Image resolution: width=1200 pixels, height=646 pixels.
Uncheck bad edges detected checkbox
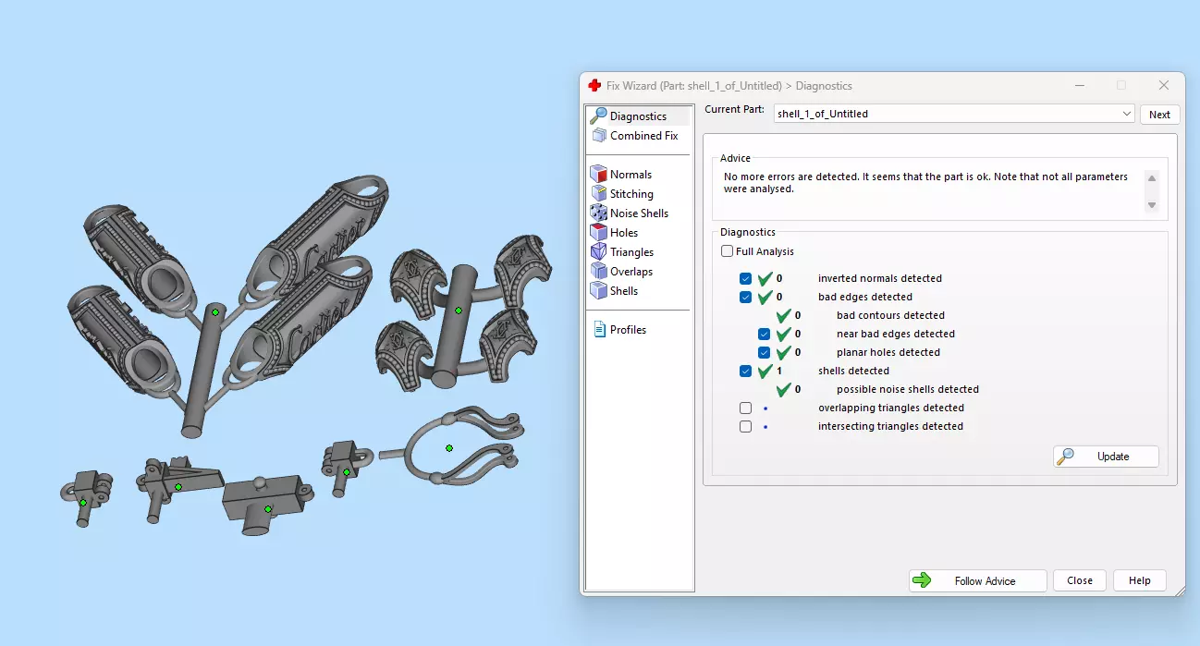pos(746,297)
